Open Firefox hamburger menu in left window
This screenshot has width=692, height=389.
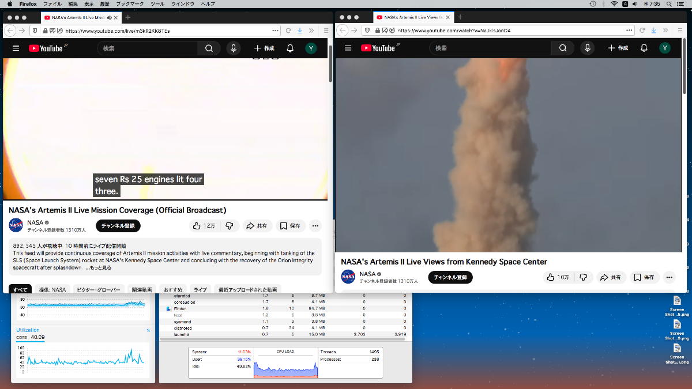[326, 30]
